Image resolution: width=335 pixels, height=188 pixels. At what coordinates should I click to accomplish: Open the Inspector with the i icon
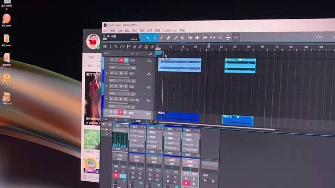tap(110, 46)
